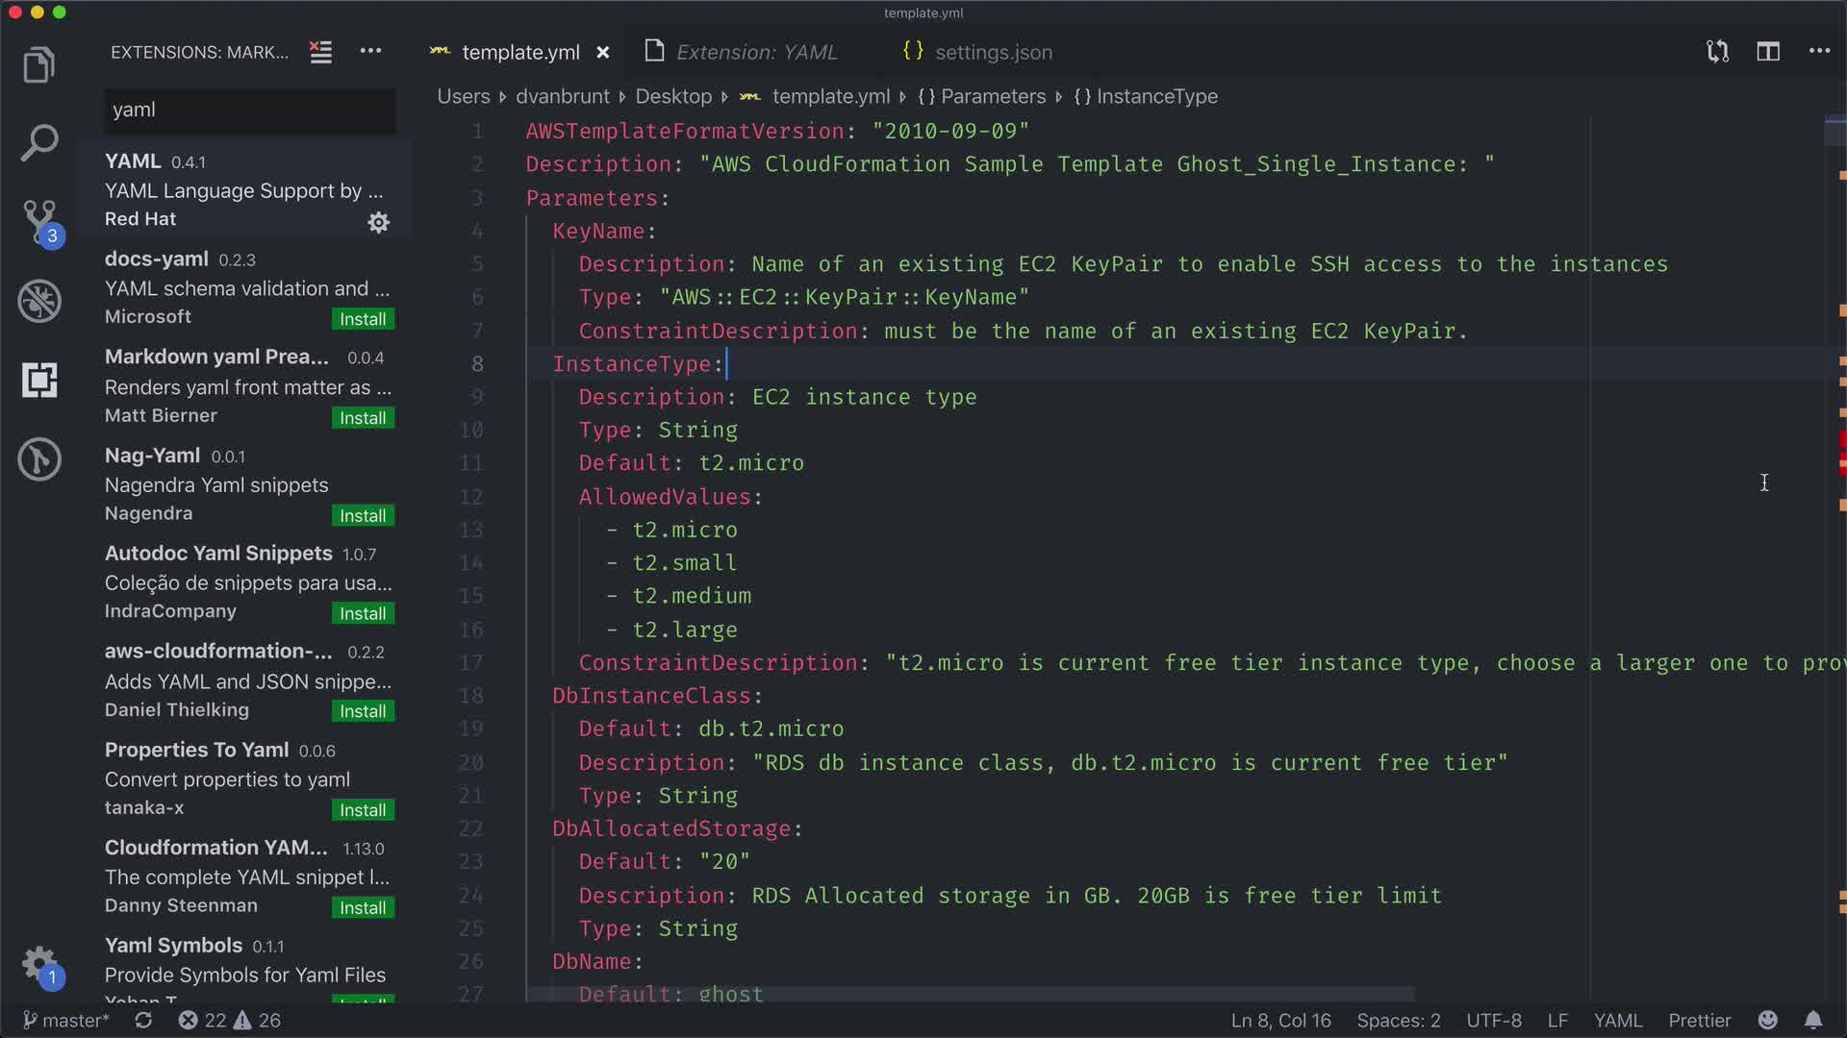The image size is (1847, 1038).
Task: Open the YAML extension's manage gear
Action: click(x=379, y=222)
